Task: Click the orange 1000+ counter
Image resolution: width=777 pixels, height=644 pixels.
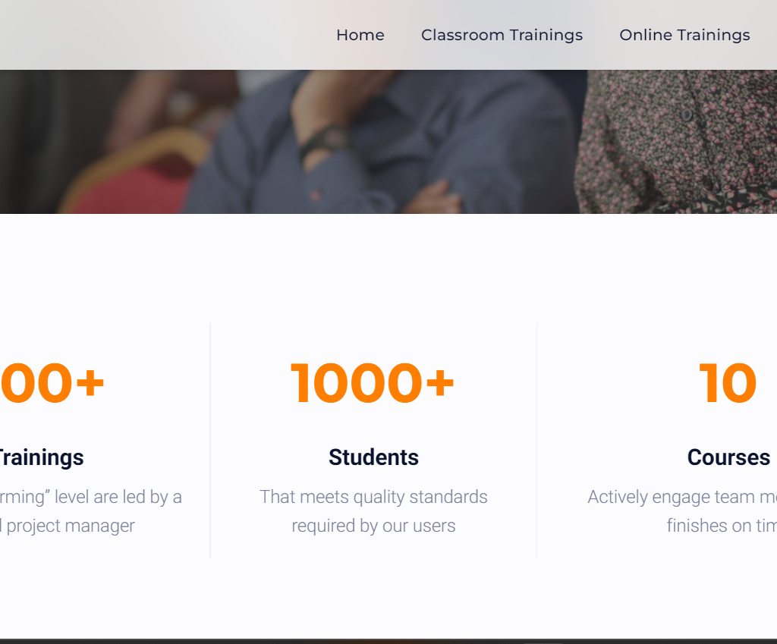Action: point(372,383)
